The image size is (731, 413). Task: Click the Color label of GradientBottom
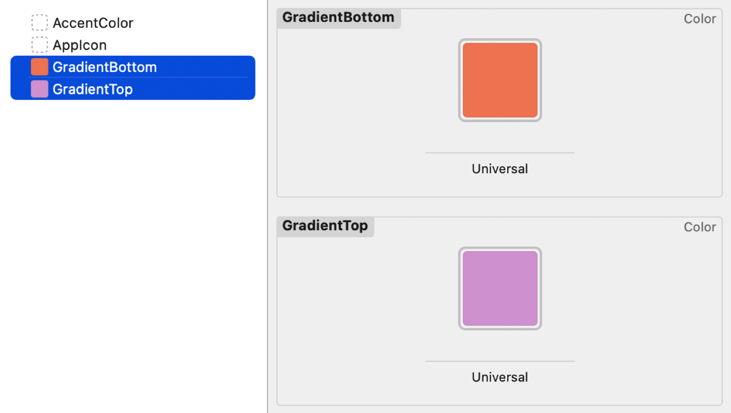click(x=699, y=18)
